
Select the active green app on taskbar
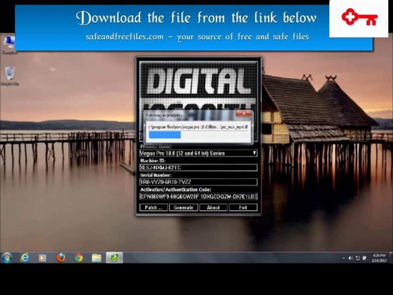pos(114,258)
